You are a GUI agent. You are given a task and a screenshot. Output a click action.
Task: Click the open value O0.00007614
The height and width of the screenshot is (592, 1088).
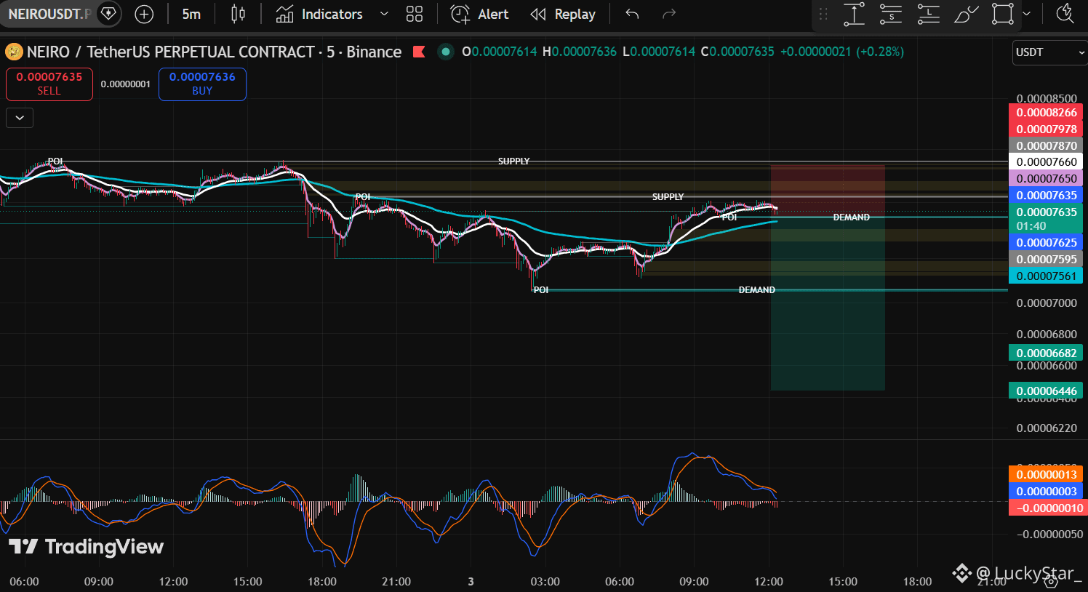tap(500, 52)
